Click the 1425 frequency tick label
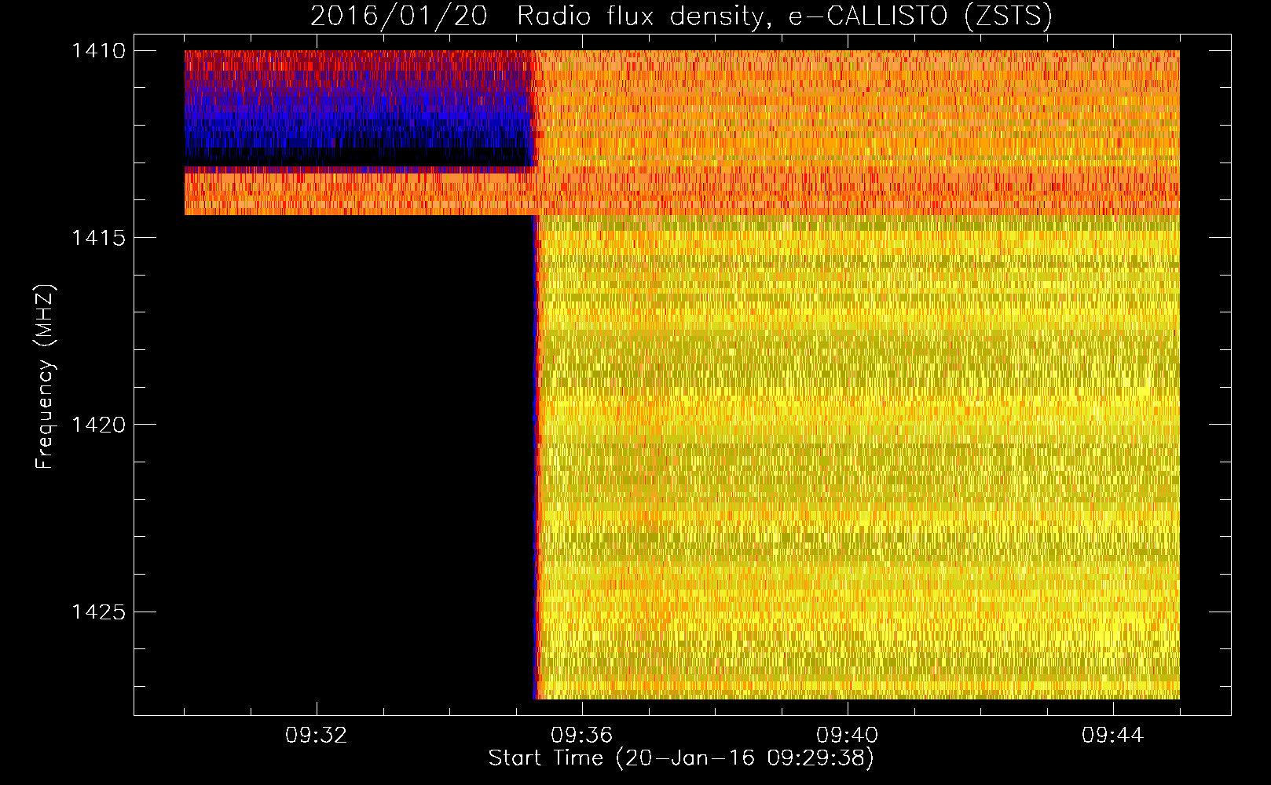The width and height of the screenshot is (1271, 785). [x=98, y=612]
